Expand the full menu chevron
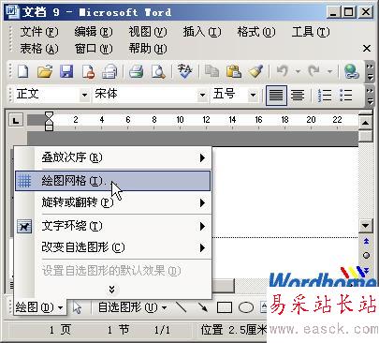This screenshot has height=343, width=379. pyautogui.click(x=111, y=290)
